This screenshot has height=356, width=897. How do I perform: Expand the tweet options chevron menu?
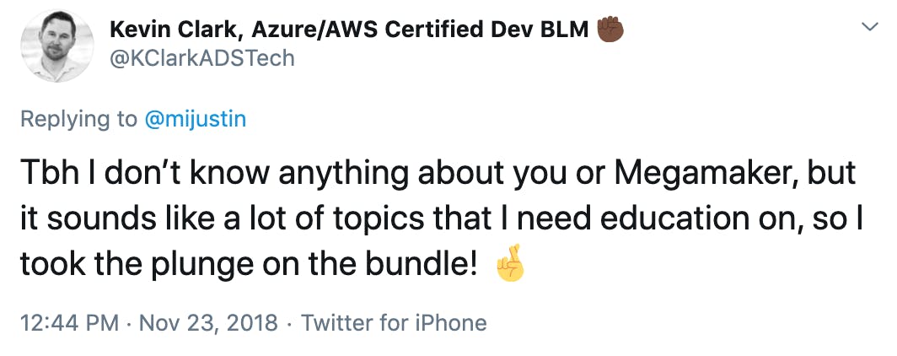869,26
